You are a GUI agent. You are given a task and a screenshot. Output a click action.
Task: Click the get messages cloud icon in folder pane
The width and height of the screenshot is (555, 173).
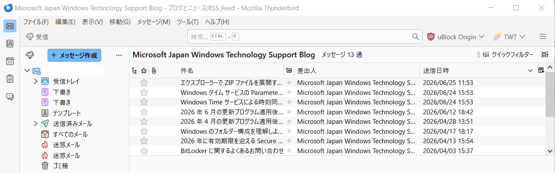pos(30,55)
